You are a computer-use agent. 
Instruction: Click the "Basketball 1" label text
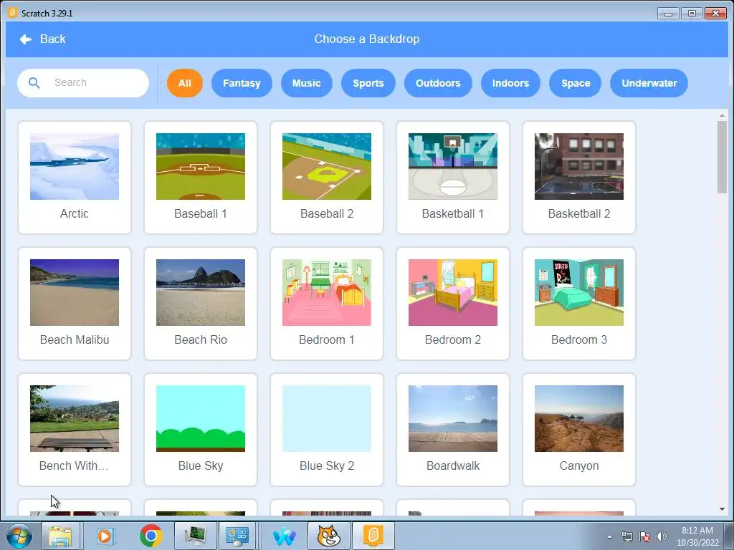pos(453,213)
